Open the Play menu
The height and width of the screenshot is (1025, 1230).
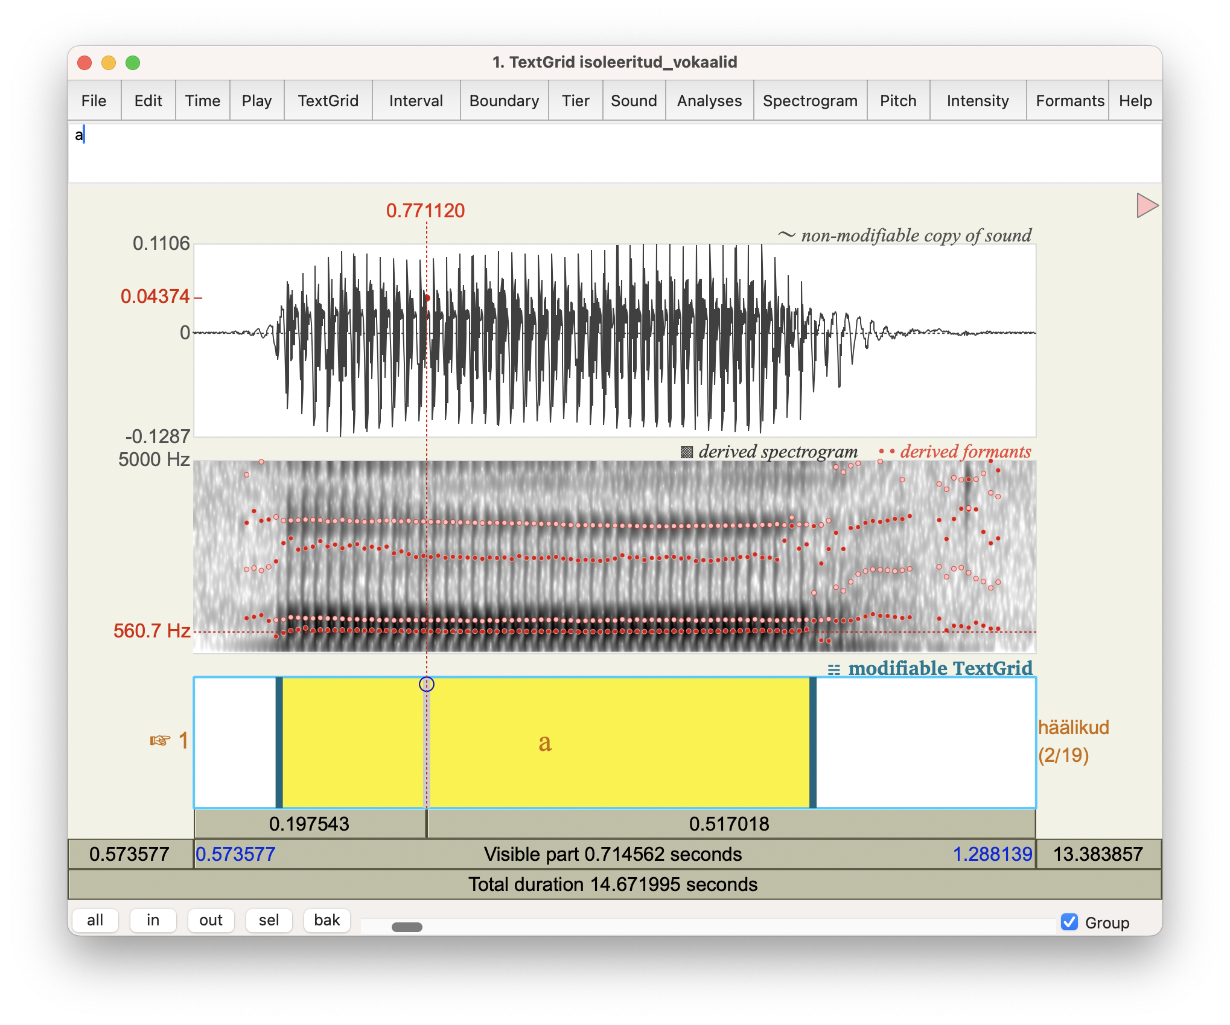pyautogui.click(x=257, y=101)
